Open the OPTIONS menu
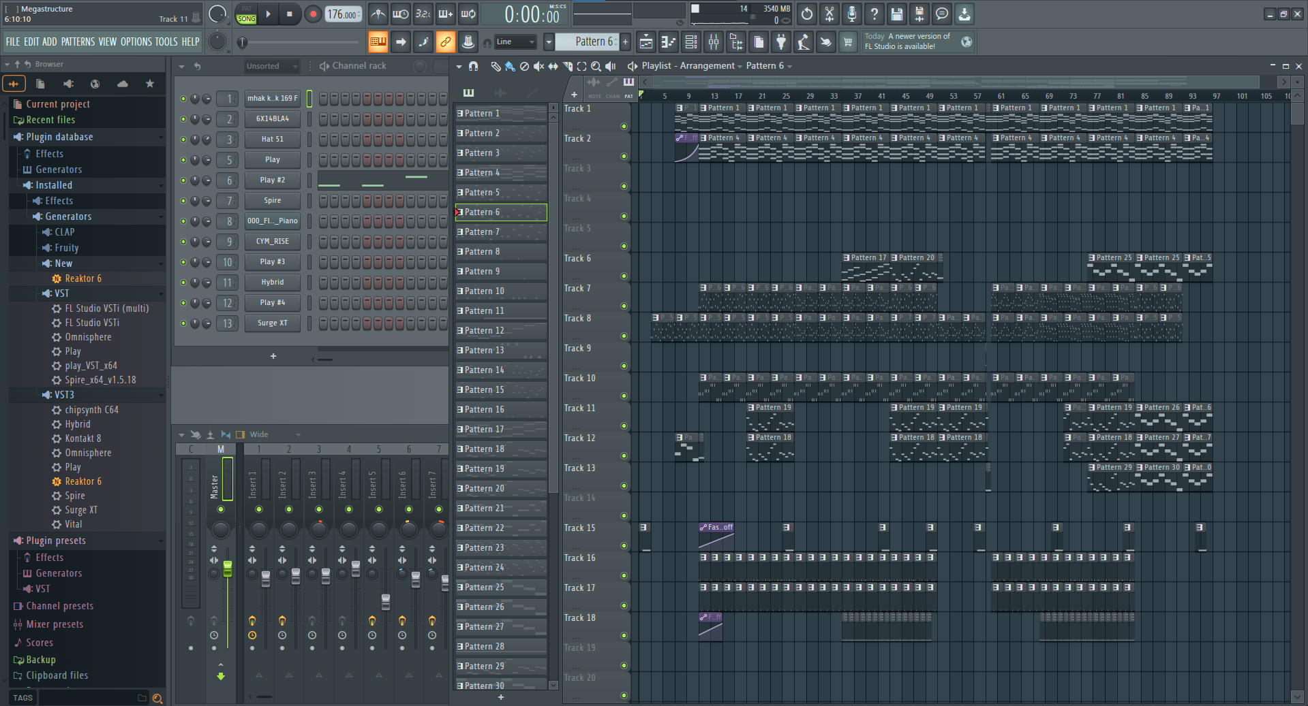Image resolution: width=1308 pixels, height=706 pixels. pyautogui.click(x=136, y=42)
